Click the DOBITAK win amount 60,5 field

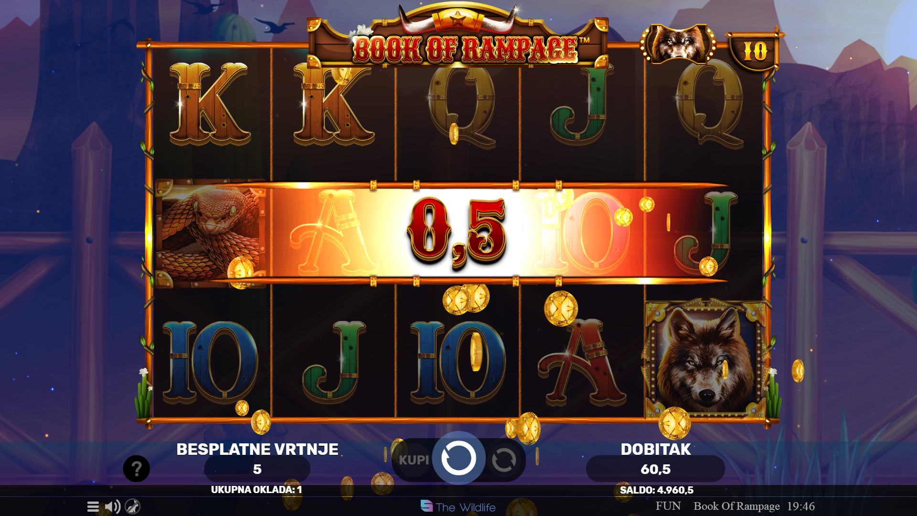[655, 469]
